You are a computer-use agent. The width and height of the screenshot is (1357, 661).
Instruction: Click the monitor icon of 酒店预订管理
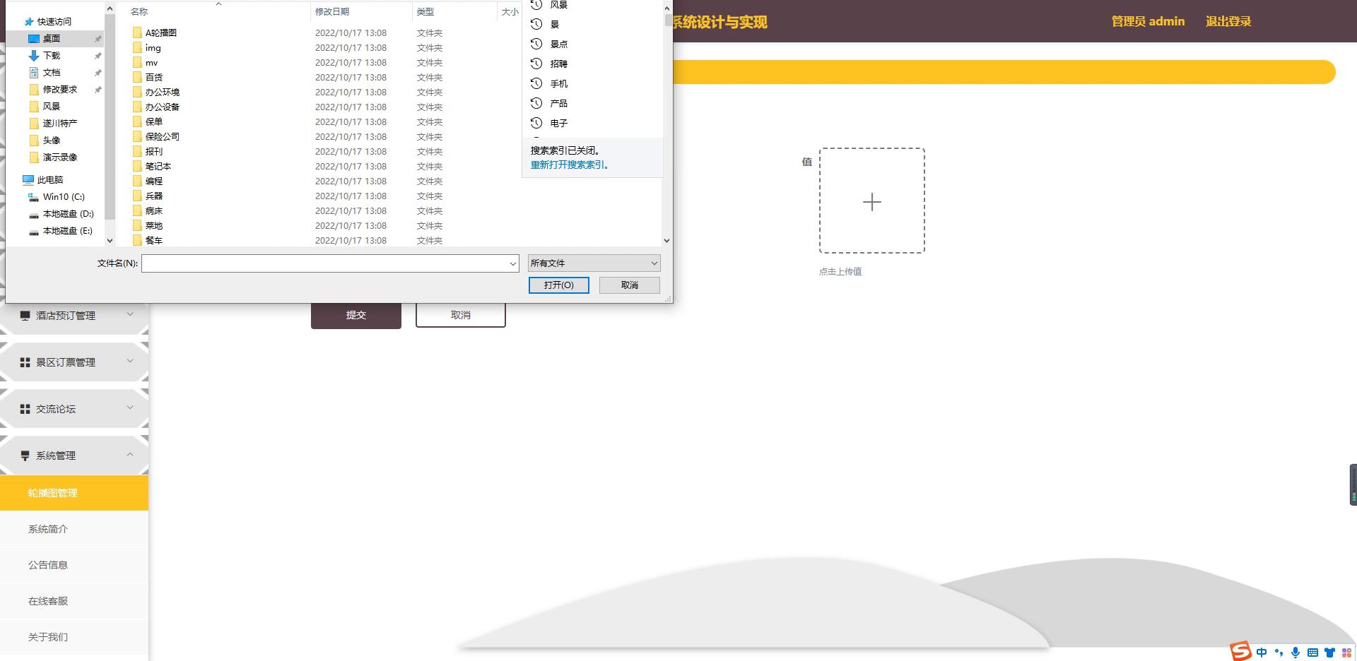click(25, 316)
